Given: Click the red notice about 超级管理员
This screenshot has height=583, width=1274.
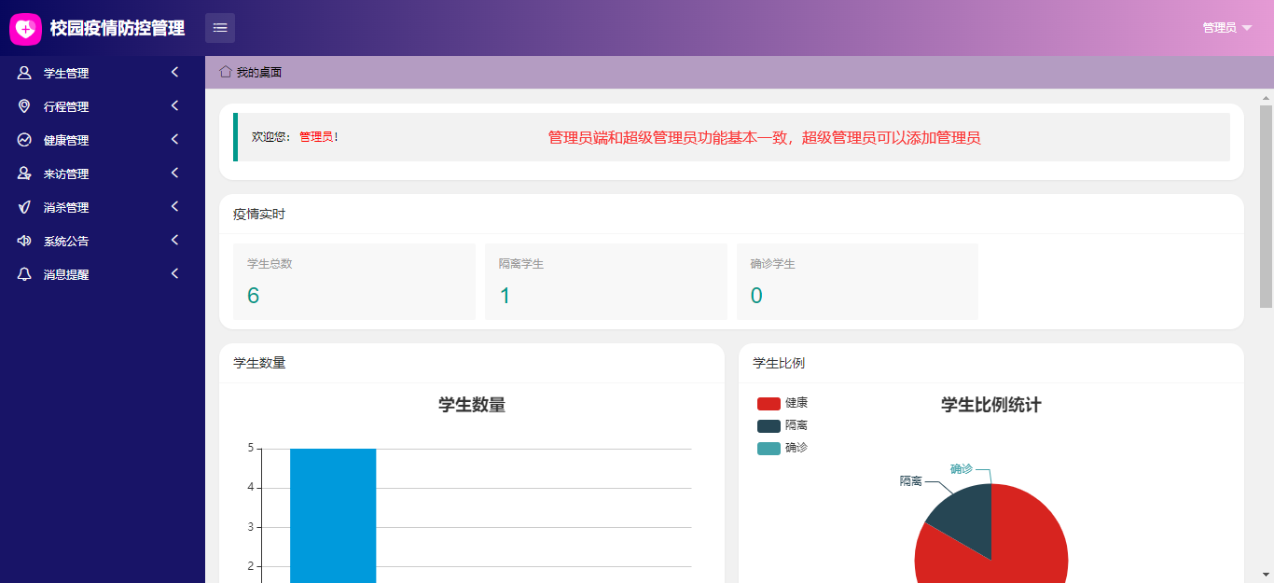Looking at the screenshot, I should tap(765, 138).
